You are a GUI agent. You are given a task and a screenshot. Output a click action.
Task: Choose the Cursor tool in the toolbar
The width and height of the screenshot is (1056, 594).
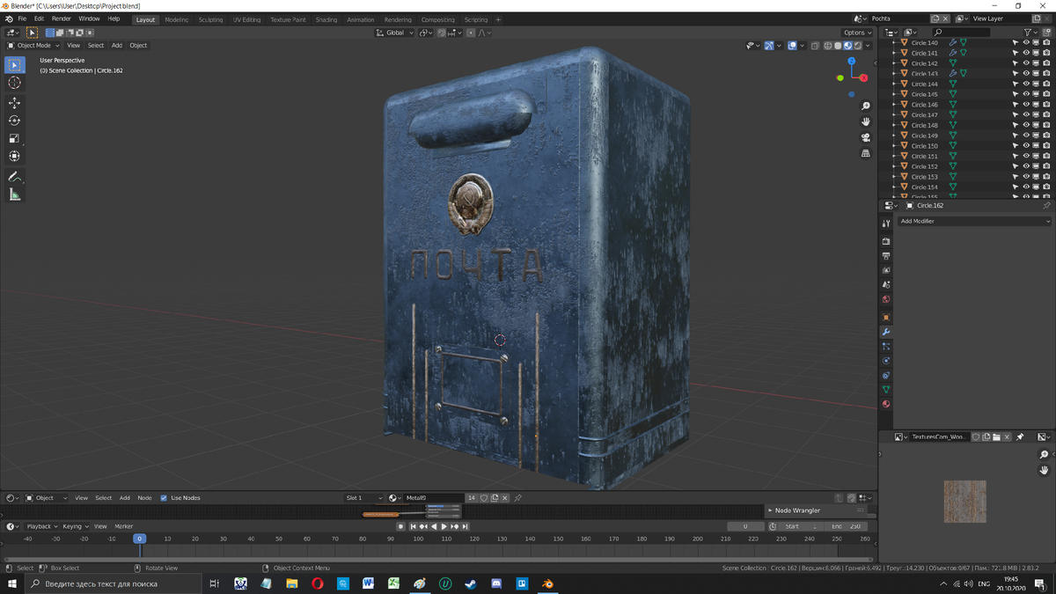click(x=14, y=83)
